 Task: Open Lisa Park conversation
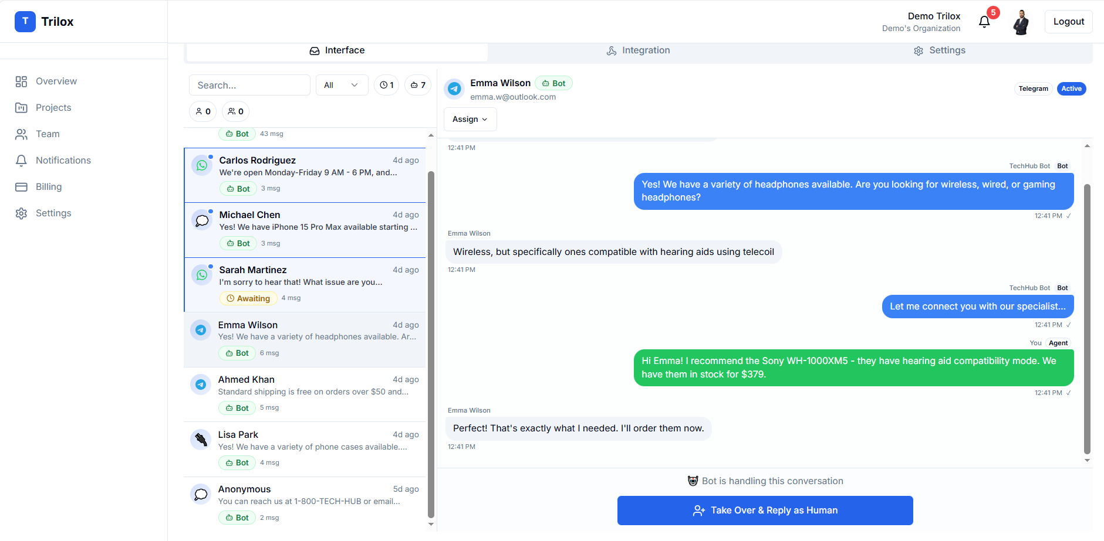pos(305,450)
